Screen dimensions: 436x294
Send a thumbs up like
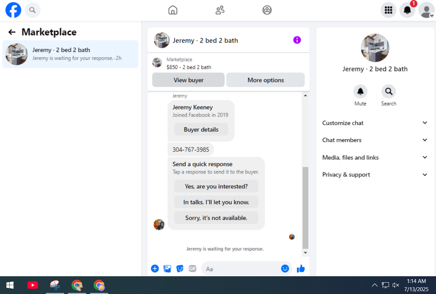point(301,268)
